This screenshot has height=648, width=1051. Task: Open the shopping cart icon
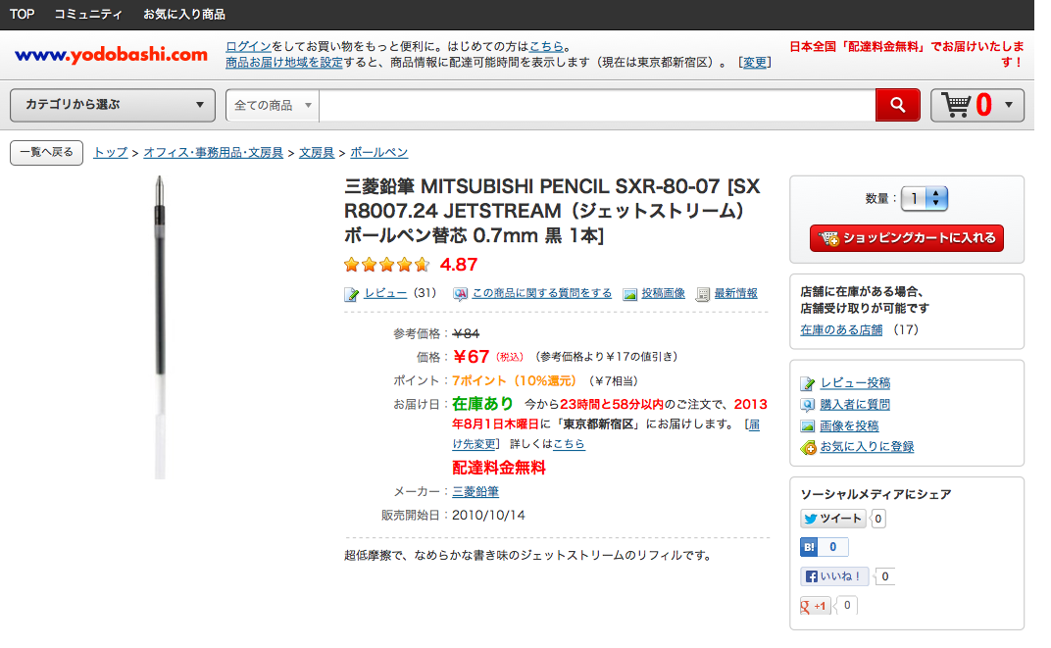(x=956, y=105)
